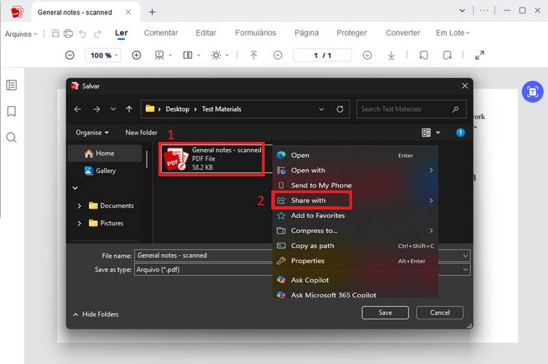The height and width of the screenshot is (364, 548).
Task: Switch to the Editar tab
Action: pyautogui.click(x=206, y=33)
